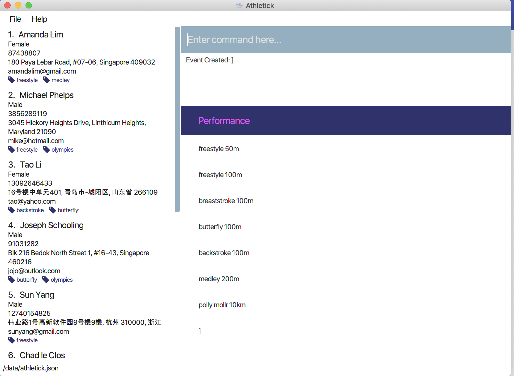Click Amanda Lim's freestyle tag icon

(x=11, y=80)
